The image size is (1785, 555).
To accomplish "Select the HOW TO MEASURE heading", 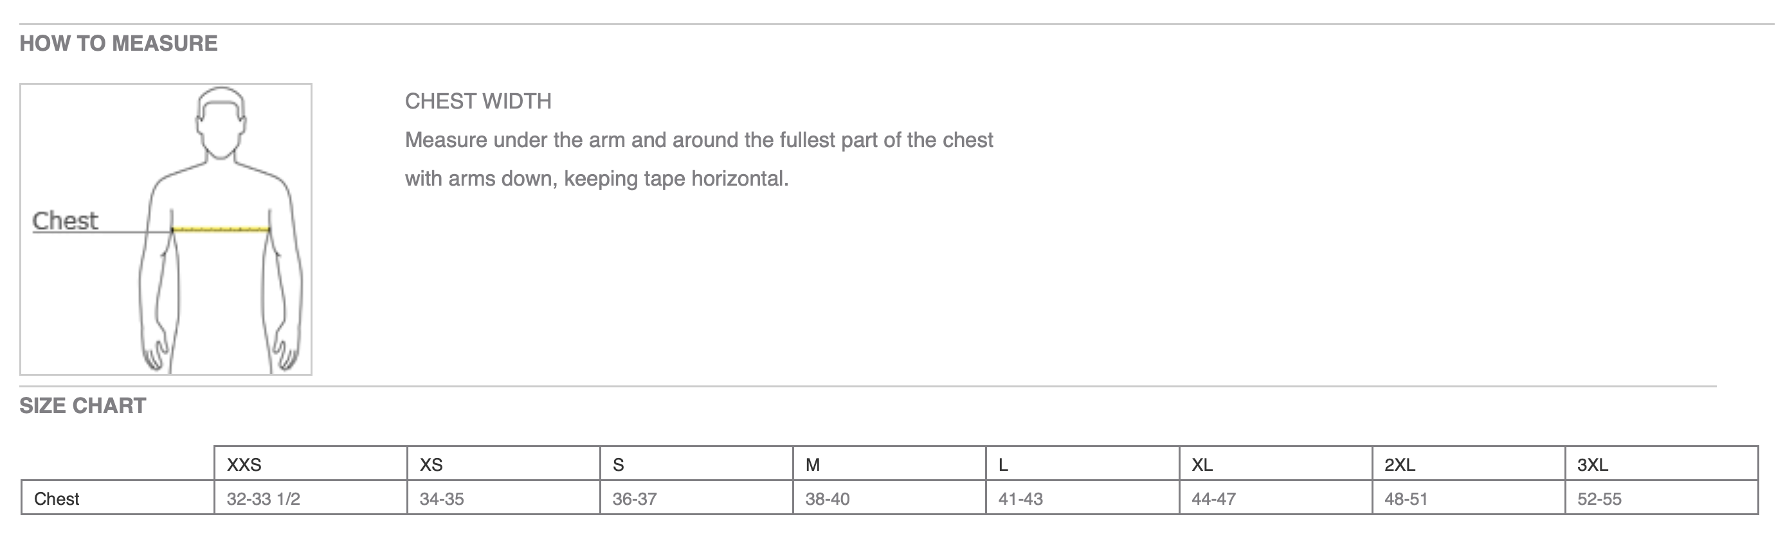I will (x=118, y=44).
